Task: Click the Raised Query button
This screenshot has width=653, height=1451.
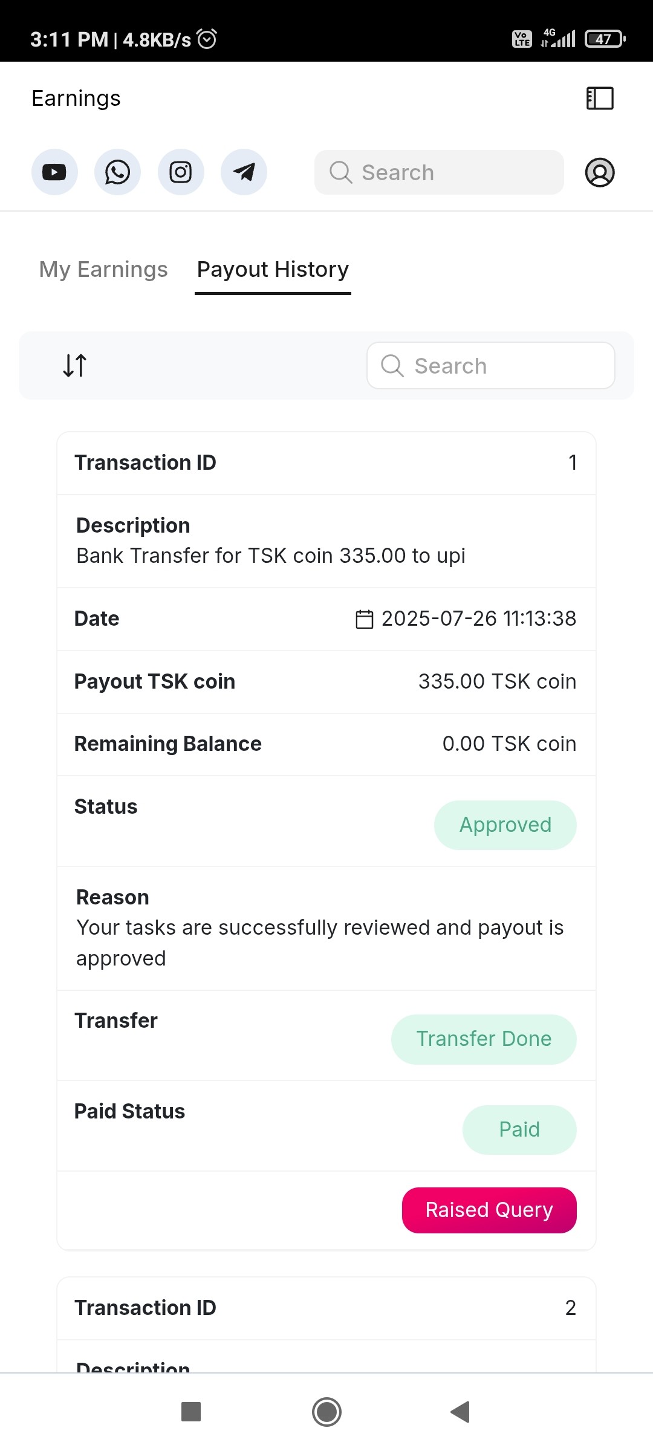Action: (x=489, y=1210)
